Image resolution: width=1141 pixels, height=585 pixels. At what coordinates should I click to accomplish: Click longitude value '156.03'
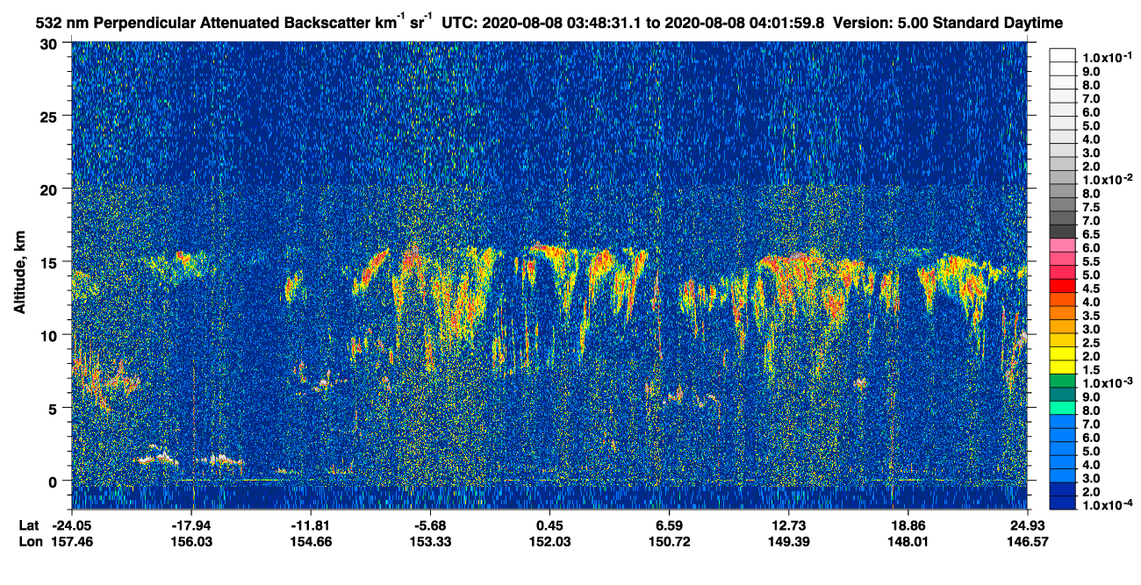tap(191, 542)
